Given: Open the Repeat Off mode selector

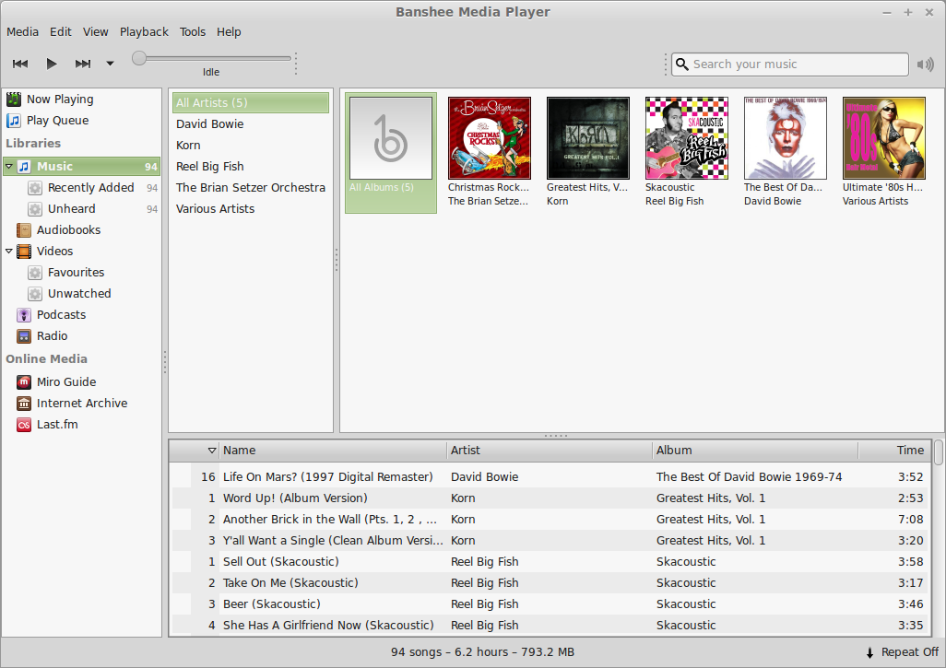Looking at the screenshot, I should pos(903,652).
